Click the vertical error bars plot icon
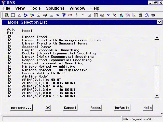Screen dimensions: 163x122 58,15
